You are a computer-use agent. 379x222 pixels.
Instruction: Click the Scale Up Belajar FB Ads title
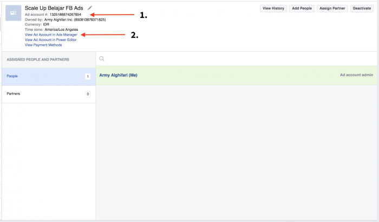(54, 8)
